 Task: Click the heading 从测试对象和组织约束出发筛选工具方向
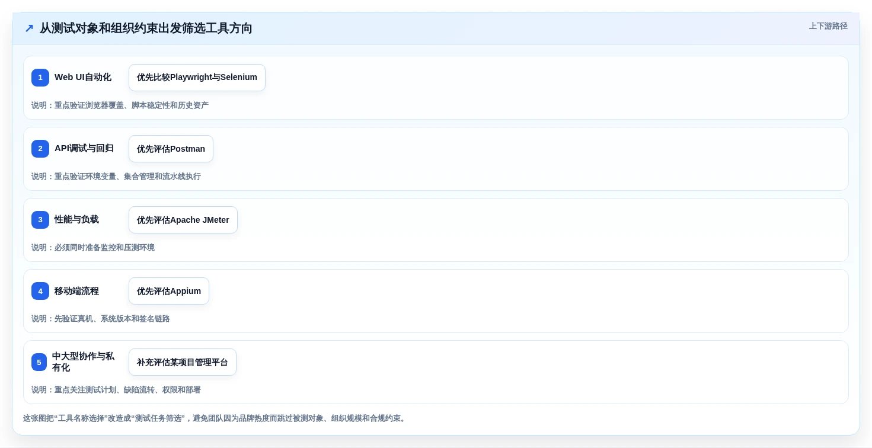(146, 28)
